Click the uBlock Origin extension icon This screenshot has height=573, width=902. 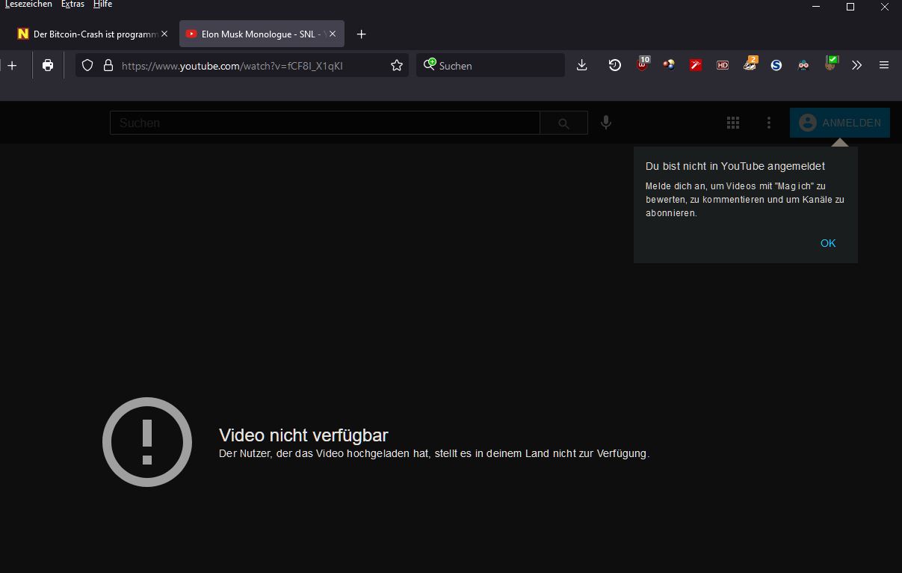[x=642, y=65]
